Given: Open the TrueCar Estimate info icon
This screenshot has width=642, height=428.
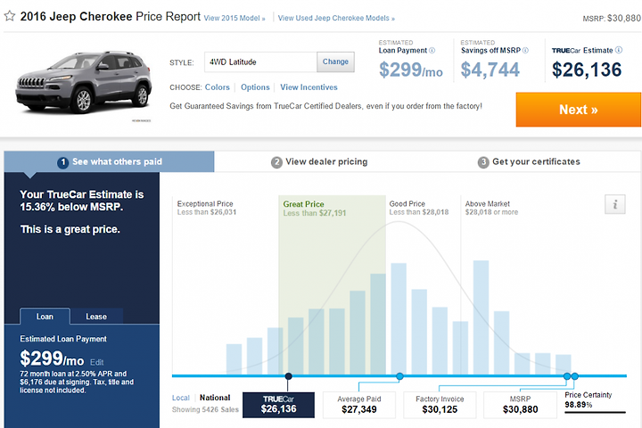Looking at the screenshot, I should (619, 50).
